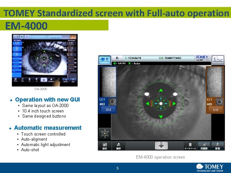This screenshot has width=231, height=173.
Task: Click the Database button in OA-2000 screen
Action: [x=51, y=80]
